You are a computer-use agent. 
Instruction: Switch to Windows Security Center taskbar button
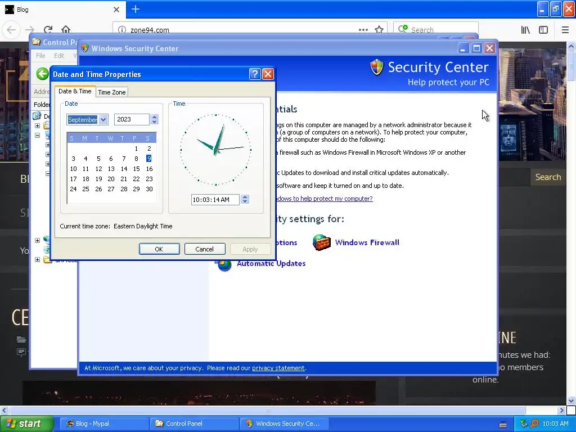pyautogui.click(x=284, y=424)
